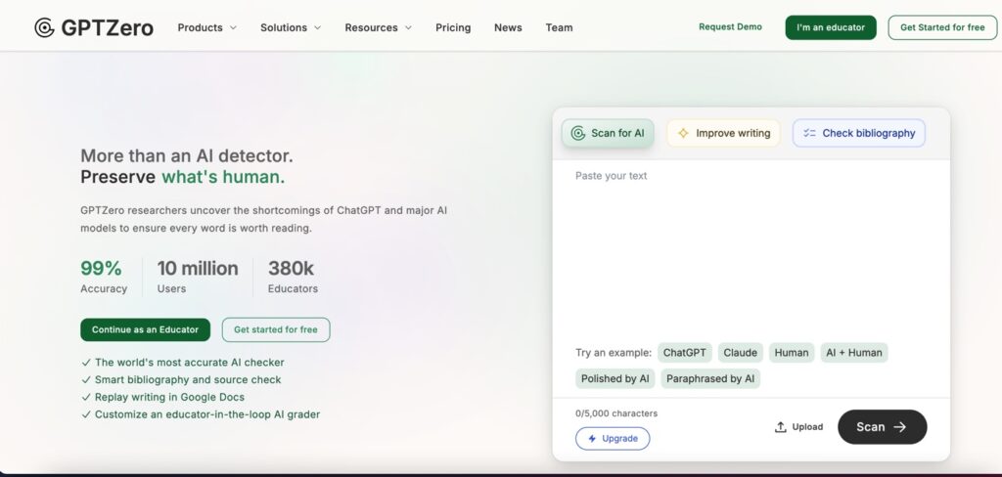Viewport: 1002px width, 477px height.
Task: Click the GPTZero logo icon
Action: (44, 27)
